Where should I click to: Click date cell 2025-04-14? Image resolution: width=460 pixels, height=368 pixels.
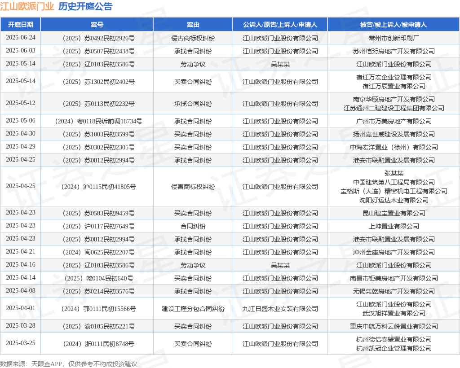[x=21, y=277]
